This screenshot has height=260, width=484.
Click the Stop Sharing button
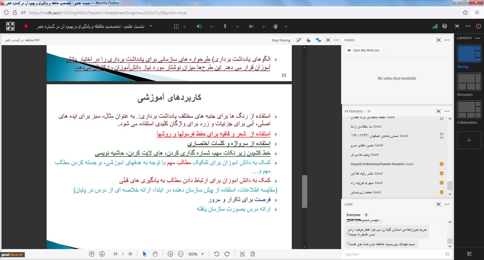[x=281, y=40]
